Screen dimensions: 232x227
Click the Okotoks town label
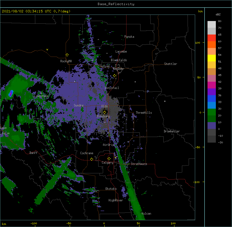(x=111, y=189)
